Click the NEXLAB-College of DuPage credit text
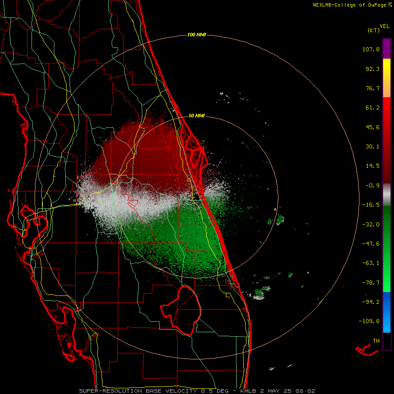Viewport: 394px width, 394px height. pyautogui.click(x=350, y=5)
